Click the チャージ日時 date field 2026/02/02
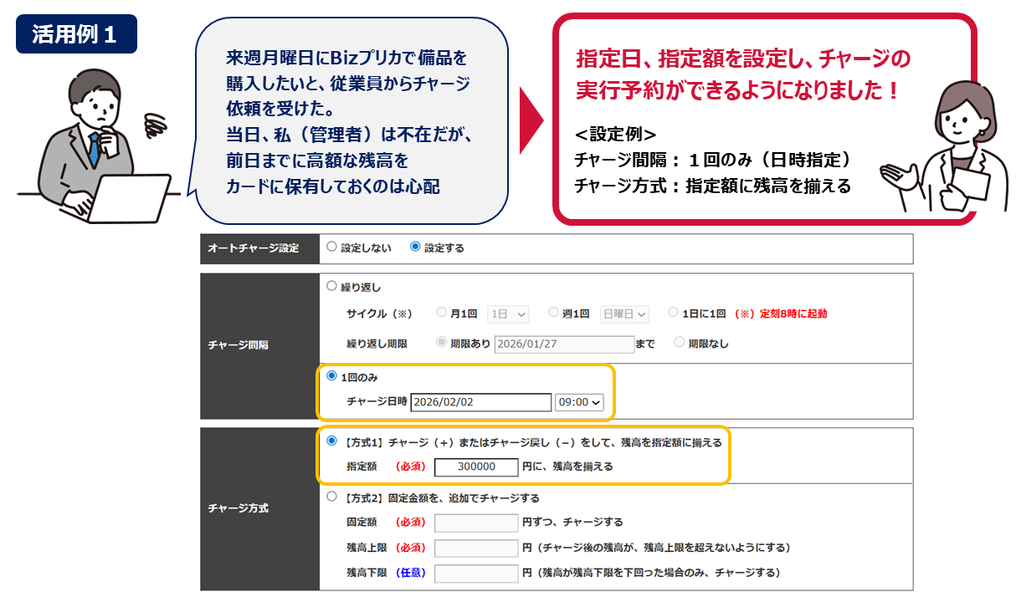This screenshot has height=602, width=1016. [480, 401]
